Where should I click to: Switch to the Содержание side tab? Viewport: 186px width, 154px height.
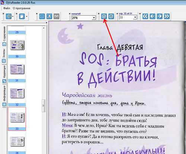(x=4, y=36)
